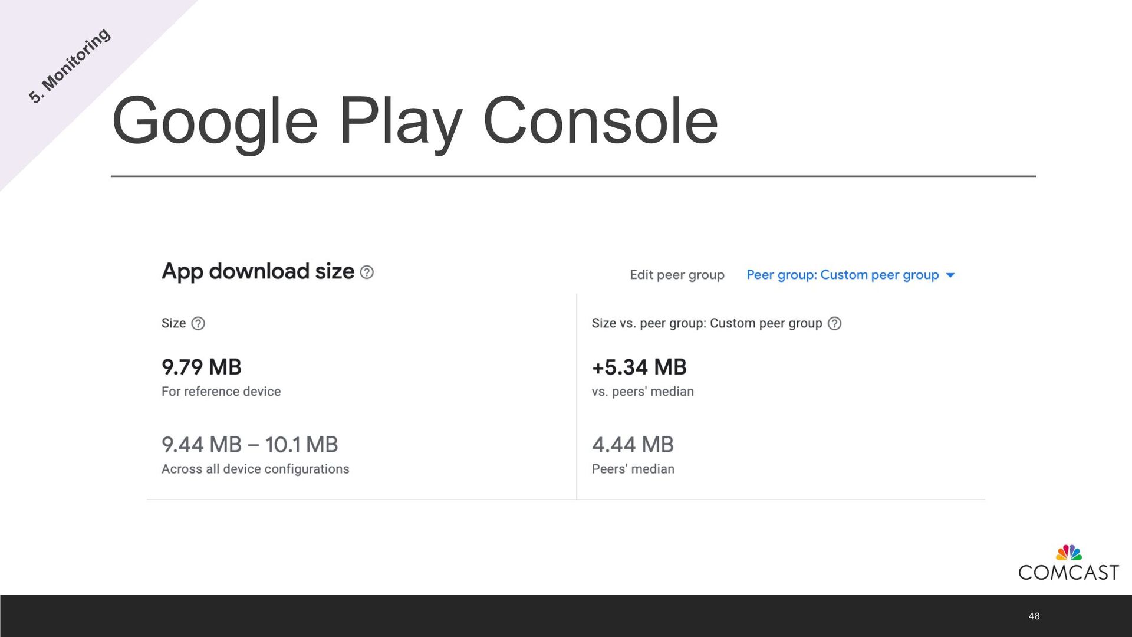
Task: Click the Peers' median caption
Action: [633, 469]
